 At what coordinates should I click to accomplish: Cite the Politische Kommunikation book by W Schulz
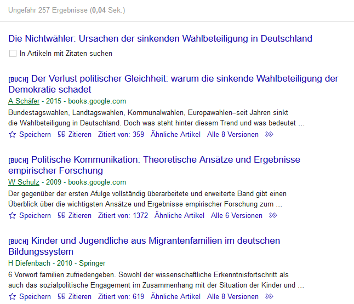point(62,215)
